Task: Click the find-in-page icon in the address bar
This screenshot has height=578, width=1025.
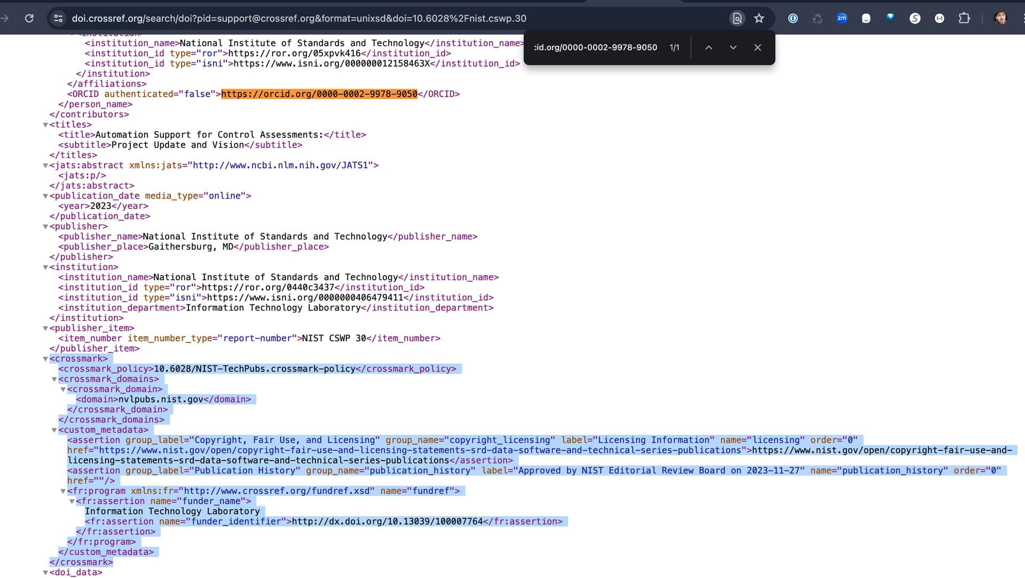Action: [x=737, y=18]
